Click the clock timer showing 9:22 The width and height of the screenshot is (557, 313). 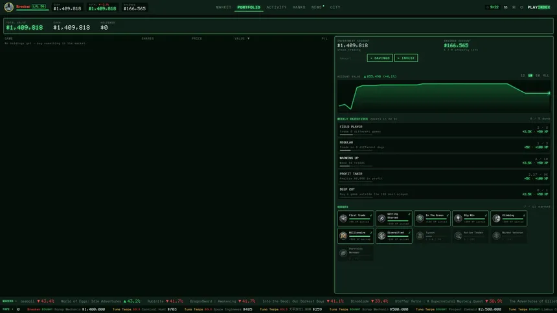pyautogui.click(x=493, y=7)
